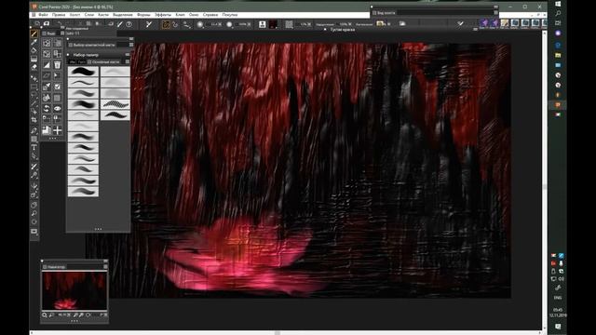
Task: Open the Windows Start menu
Action: pos(558,4)
